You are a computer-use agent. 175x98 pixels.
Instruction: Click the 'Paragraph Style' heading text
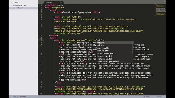pos(87,42)
